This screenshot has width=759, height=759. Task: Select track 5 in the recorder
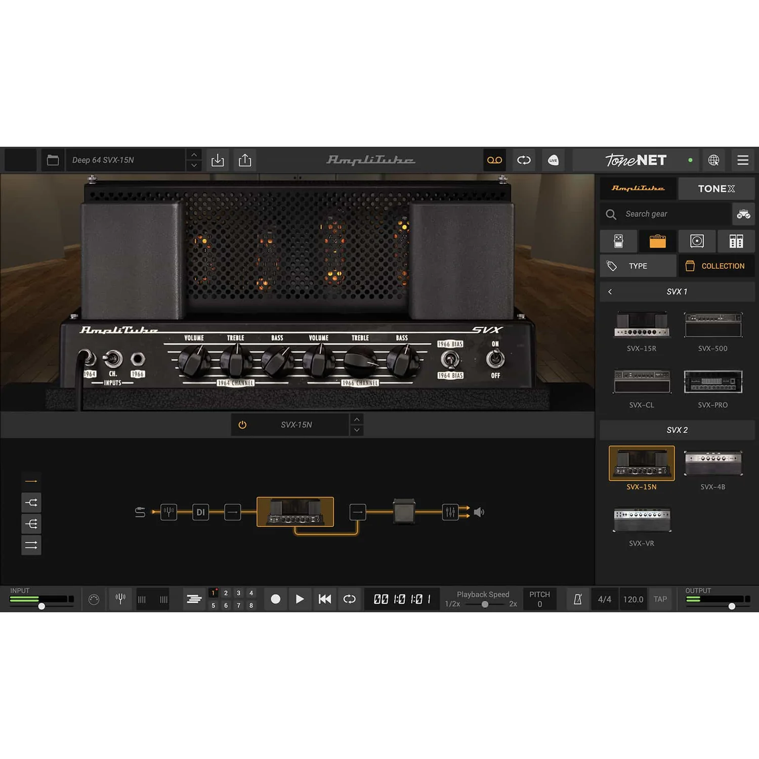pyautogui.click(x=214, y=606)
